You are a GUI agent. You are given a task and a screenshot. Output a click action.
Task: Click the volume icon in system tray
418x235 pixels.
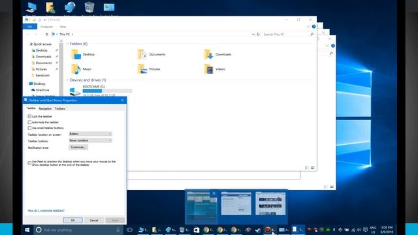[359, 230]
